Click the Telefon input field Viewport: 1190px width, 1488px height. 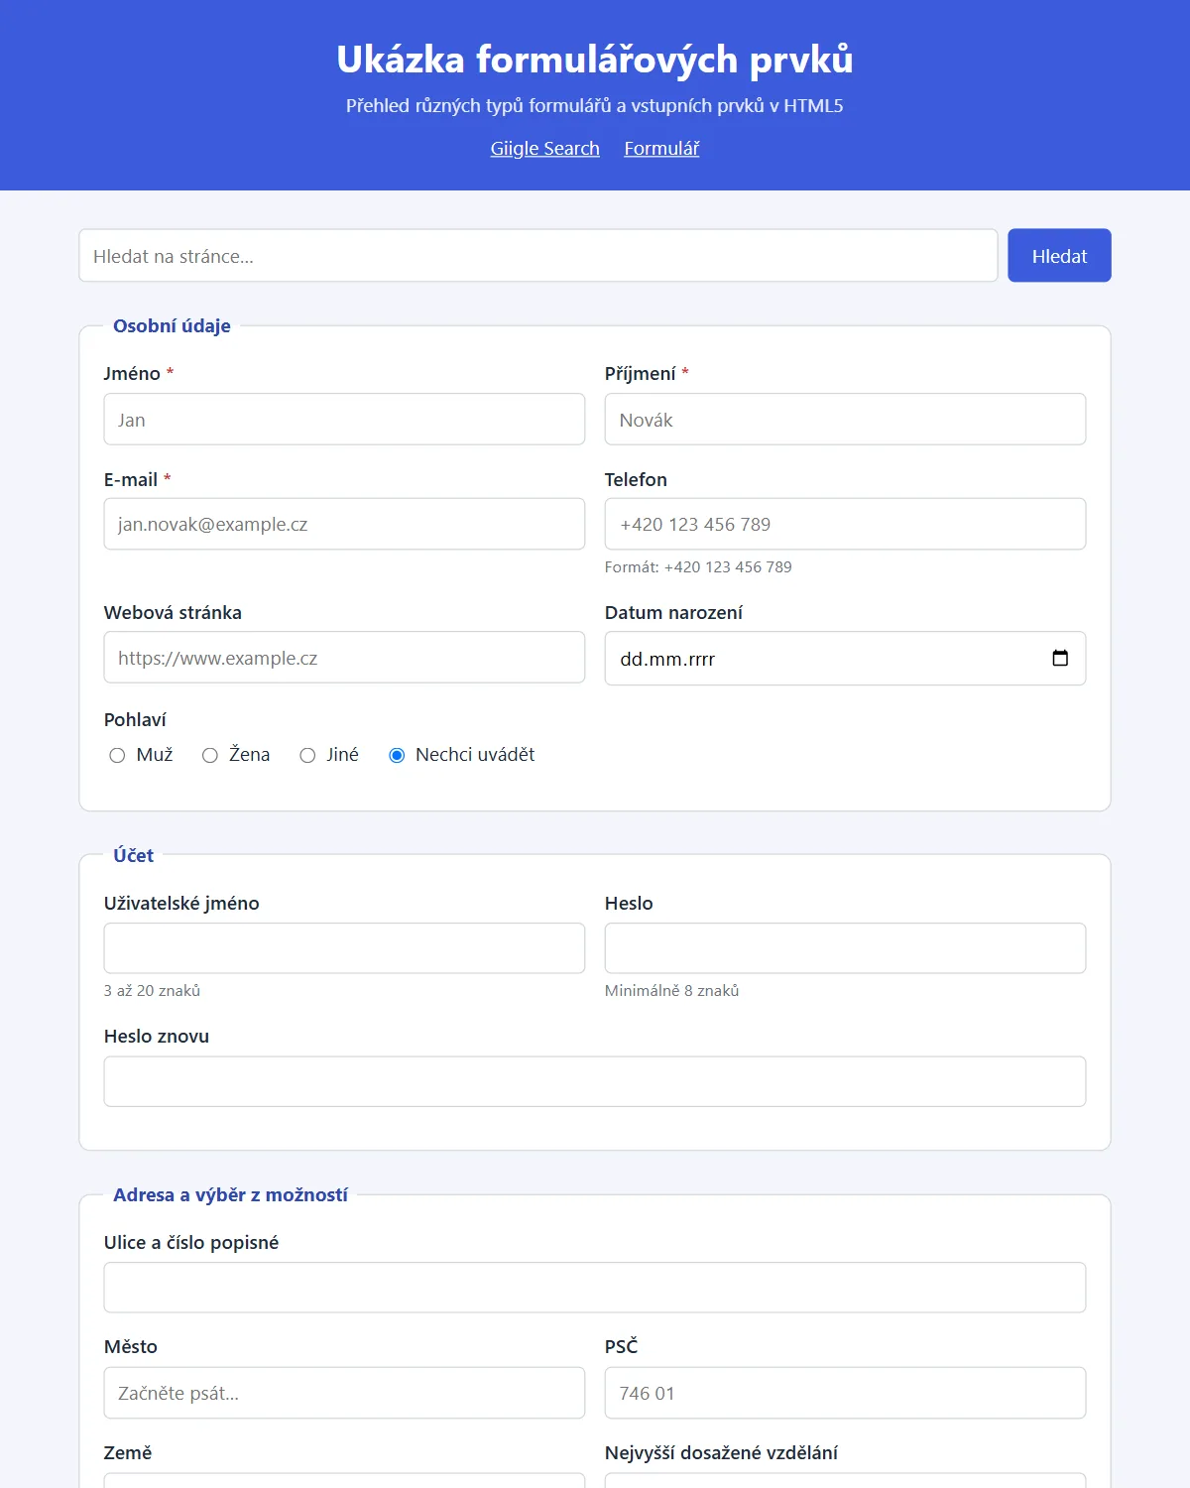click(845, 524)
